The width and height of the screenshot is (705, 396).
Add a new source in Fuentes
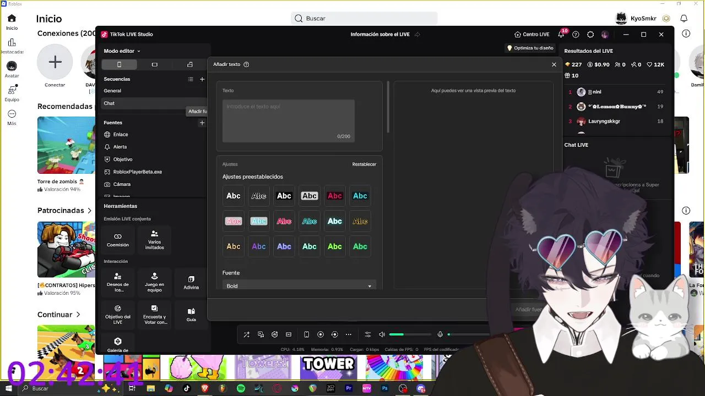pyautogui.click(x=202, y=123)
